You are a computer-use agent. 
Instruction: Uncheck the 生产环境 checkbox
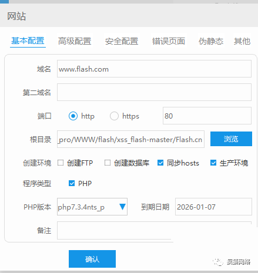(213, 163)
